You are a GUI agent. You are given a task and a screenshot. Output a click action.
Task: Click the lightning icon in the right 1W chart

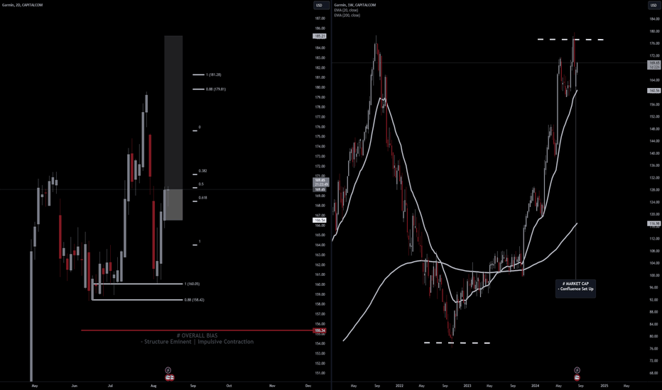tap(577, 370)
